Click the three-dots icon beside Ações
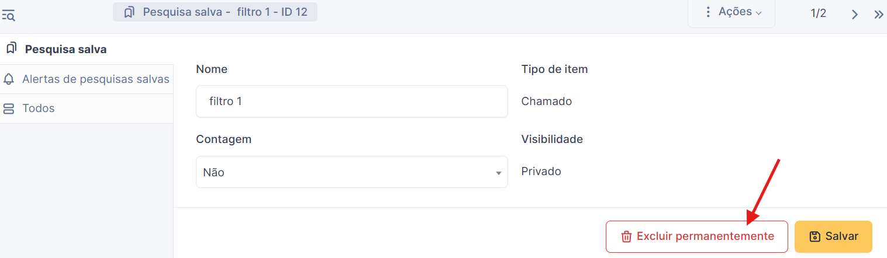The height and width of the screenshot is (258, 887). click(708, 12)
